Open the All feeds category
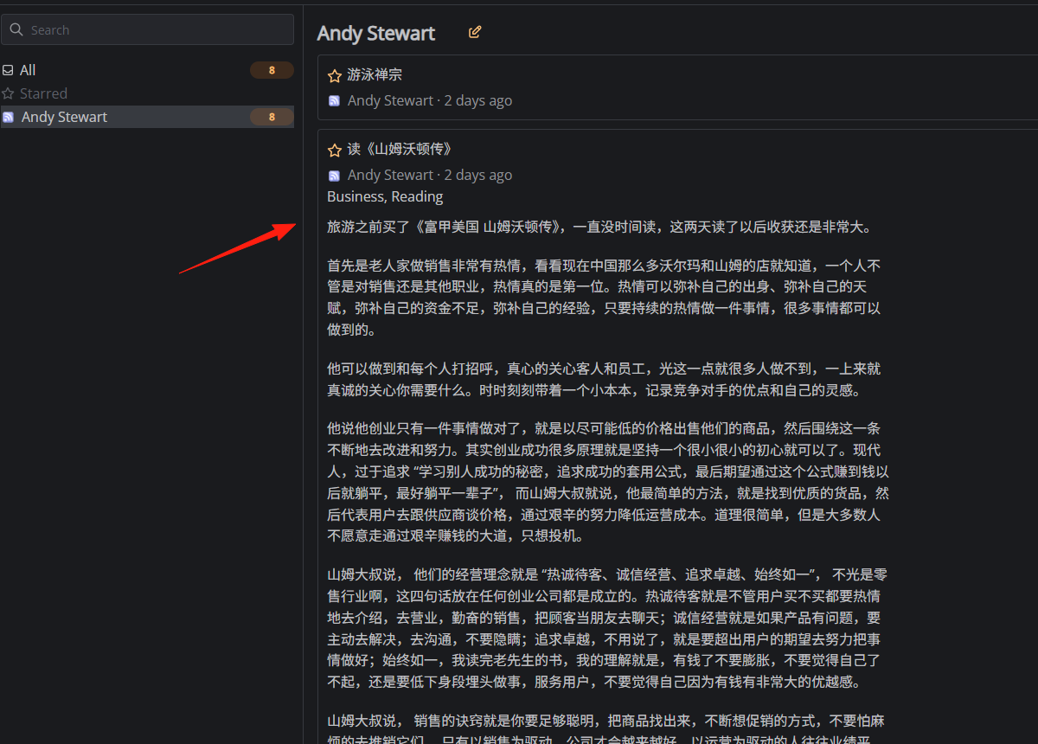The image size is (1038, 744). coord(147,70)
